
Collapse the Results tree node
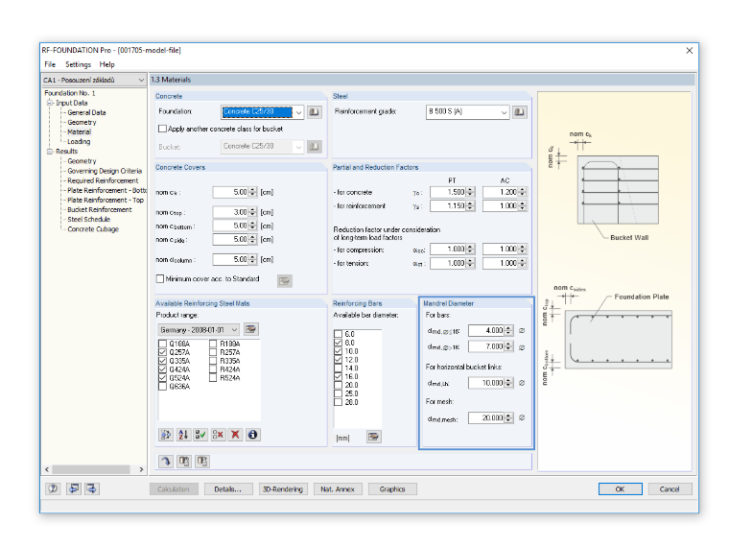click(50, 152)
